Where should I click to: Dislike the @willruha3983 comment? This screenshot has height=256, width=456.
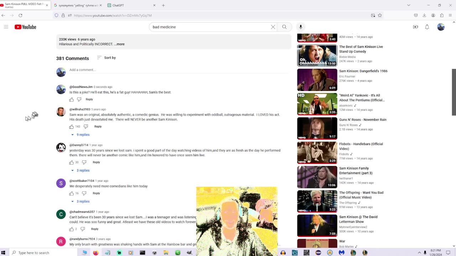pyautogui.click(x=86, y=127)
